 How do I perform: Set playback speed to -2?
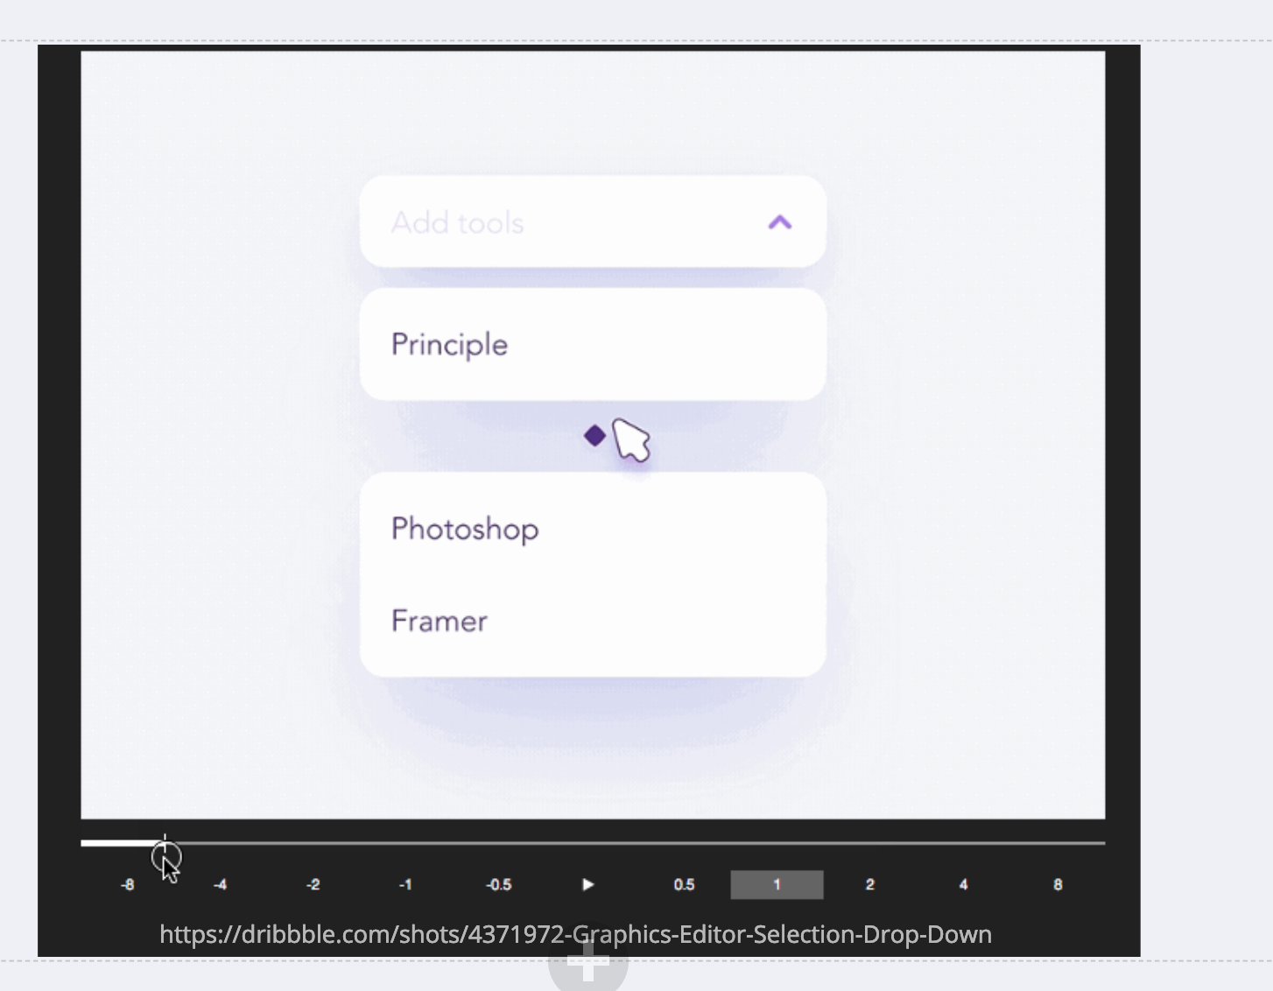tap(313, 884)
